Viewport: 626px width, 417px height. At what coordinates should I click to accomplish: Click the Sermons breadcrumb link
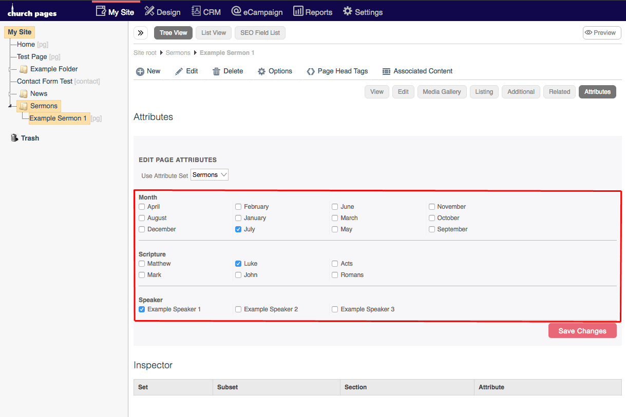click(x=178, y=53)
